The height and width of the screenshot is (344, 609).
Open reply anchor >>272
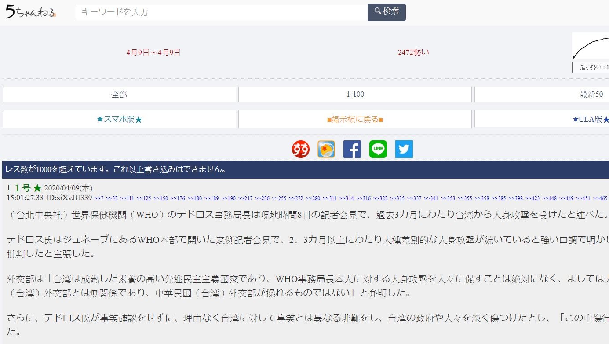click(x=296, y=198)
